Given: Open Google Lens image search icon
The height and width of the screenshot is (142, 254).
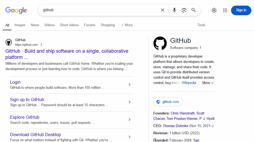Looking at the screenshot, I should tap(184, 10).
